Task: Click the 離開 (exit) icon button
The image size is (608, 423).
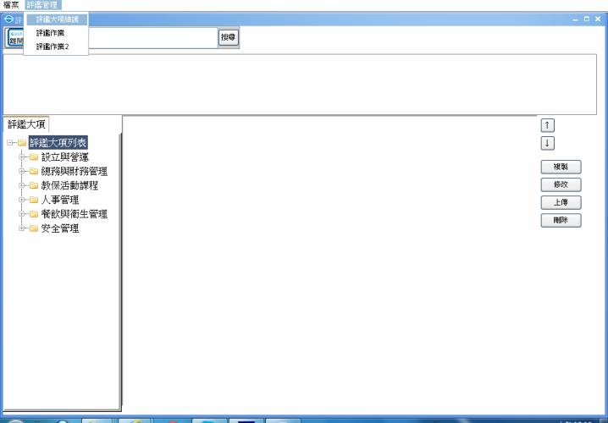Action: point(14,38)
